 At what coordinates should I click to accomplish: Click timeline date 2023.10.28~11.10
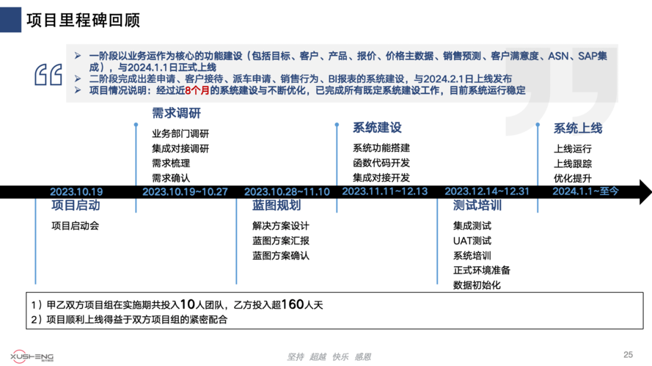point(287,191)
